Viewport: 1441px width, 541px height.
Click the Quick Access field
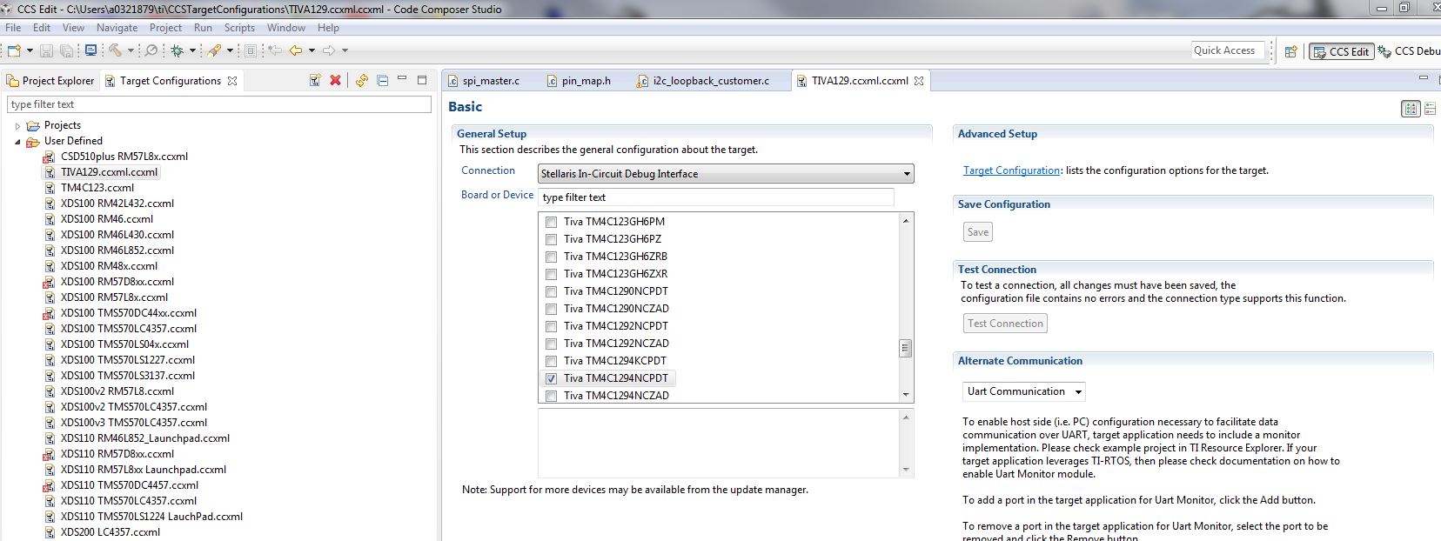(x=1226, y=50)
